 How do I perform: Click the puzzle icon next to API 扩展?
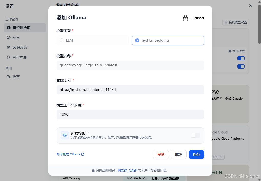pos(9,58)
